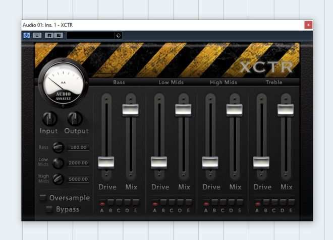Enable Write automation W button
The width and height of the screenshot is (333, 240).
(x=59, y=35)
